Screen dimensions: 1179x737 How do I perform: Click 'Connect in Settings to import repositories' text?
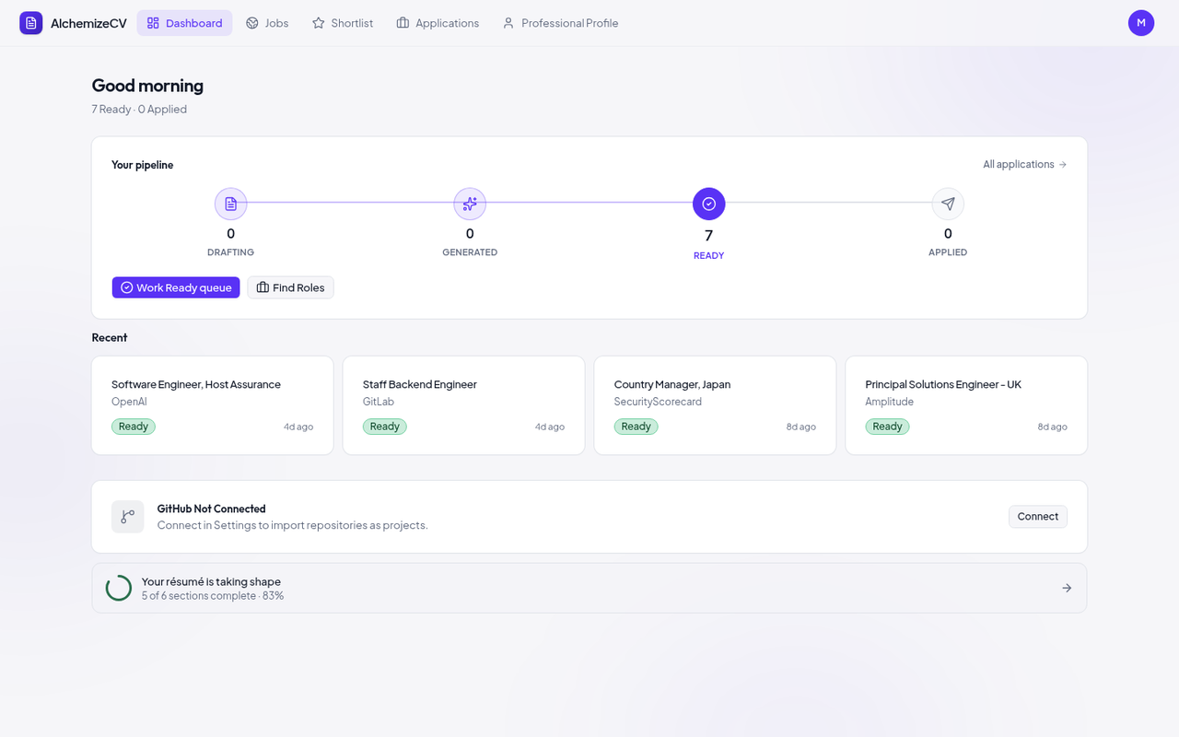293,525
